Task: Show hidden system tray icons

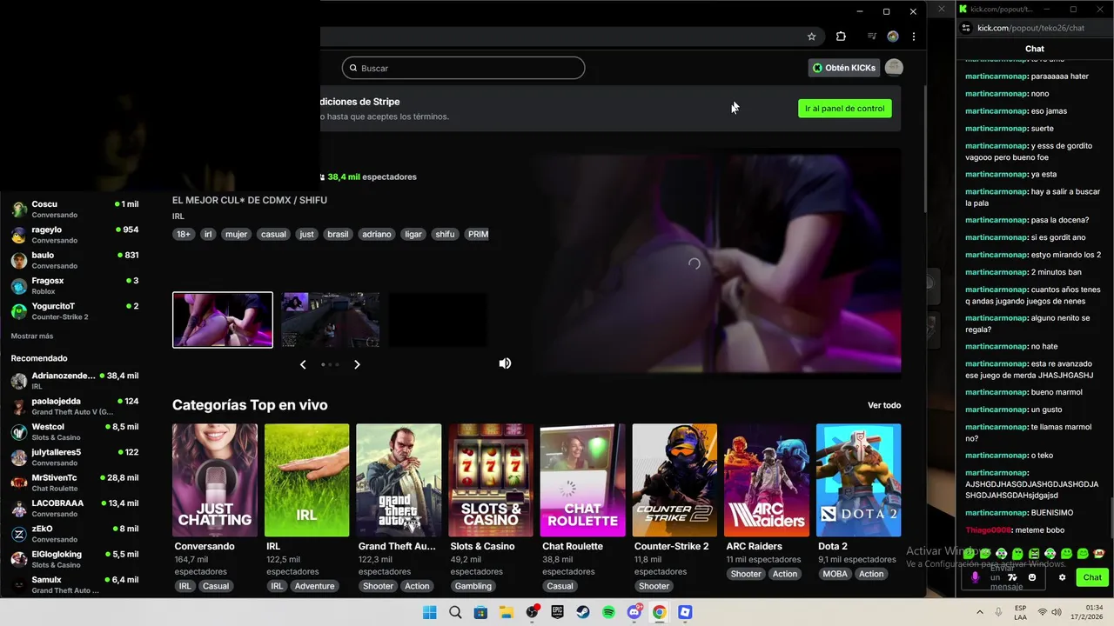Action: [980, 612]
